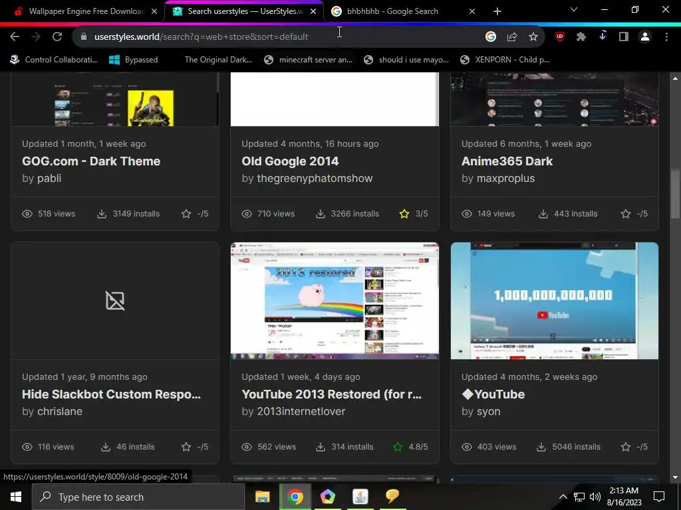Open Chrome three-dot menu
This screenshot has width=681, height=510.
(666, 37)
